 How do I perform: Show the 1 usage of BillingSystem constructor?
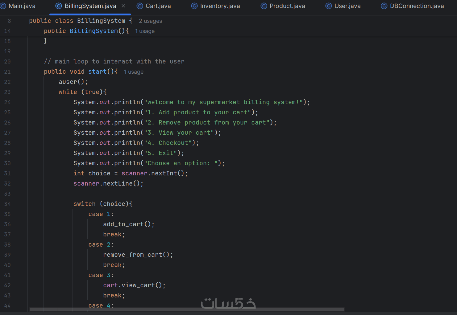point(145,31)
